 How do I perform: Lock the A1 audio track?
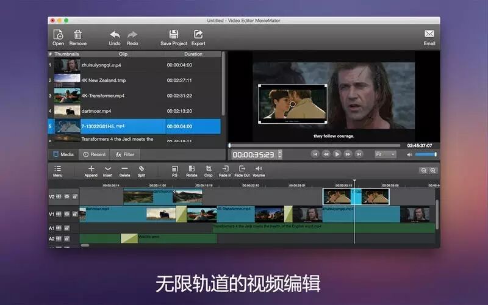(67, 228)
